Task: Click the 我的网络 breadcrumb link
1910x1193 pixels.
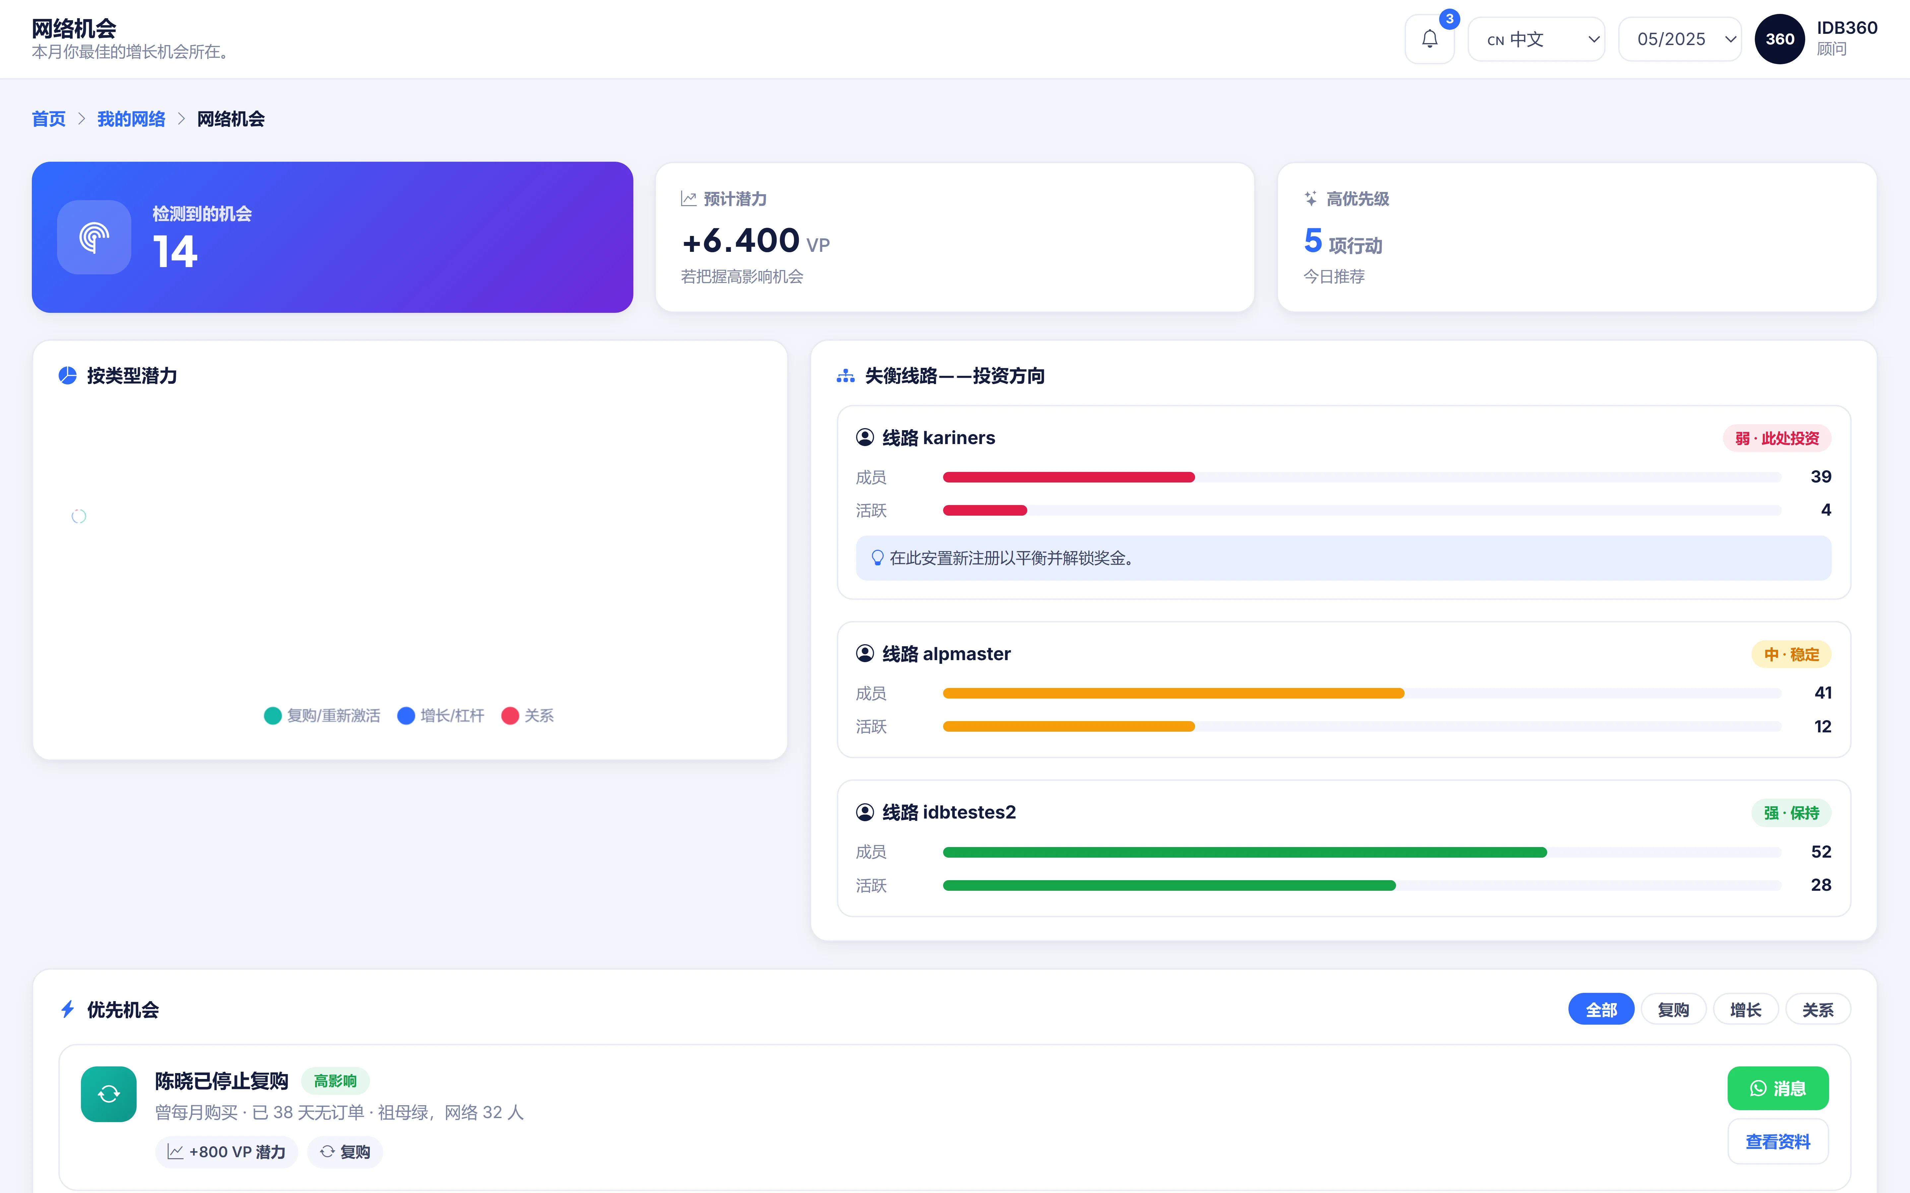Action: 131,119
